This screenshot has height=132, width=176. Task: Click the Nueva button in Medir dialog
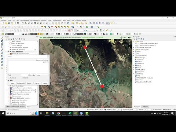12,83
